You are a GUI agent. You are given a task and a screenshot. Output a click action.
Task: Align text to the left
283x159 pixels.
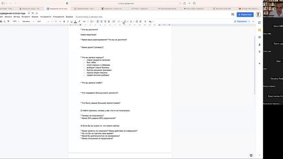click(x=98, y=22)
